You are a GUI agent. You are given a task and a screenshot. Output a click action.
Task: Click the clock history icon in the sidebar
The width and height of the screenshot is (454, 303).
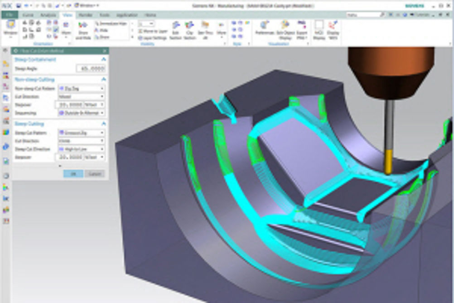[x=6, y=176]
